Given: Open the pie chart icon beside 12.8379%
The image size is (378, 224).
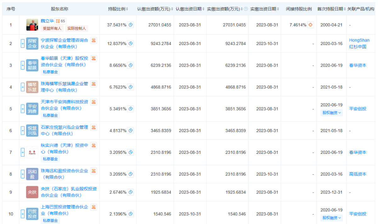Looking at the screenshot, I should pyautogui.click(x=131, y=43).
